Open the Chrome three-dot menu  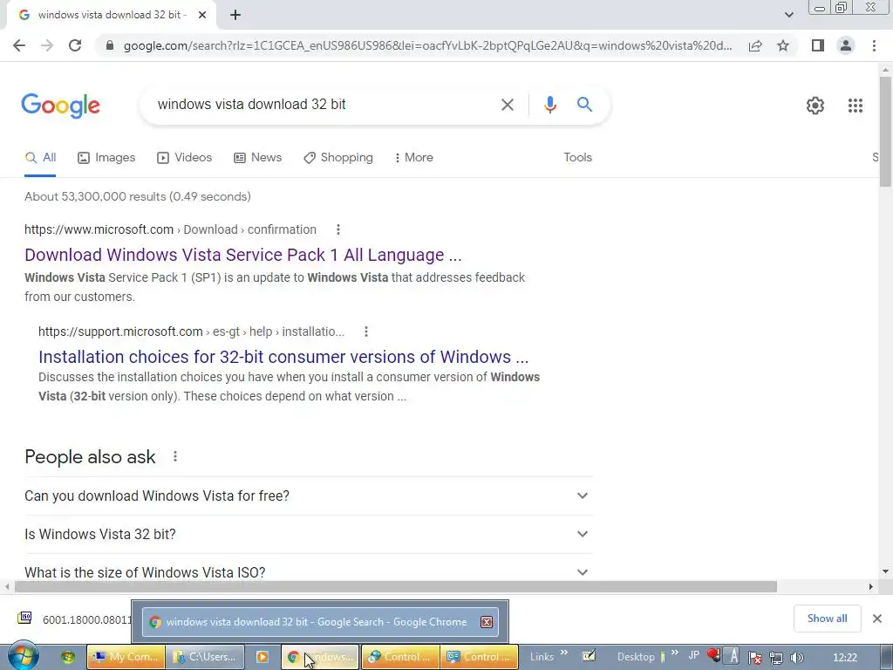pos(874,45)
